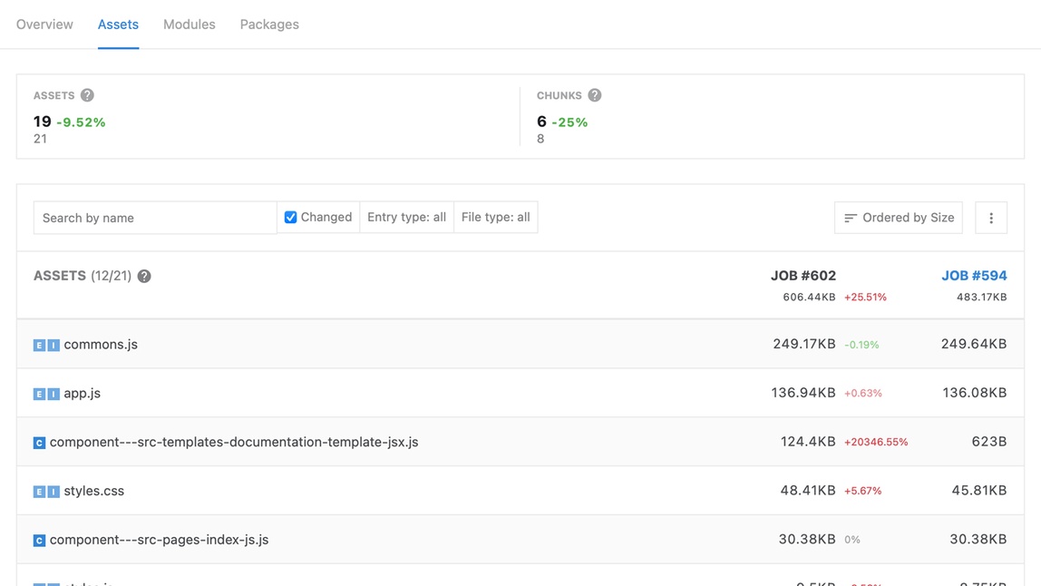Viewport: 1041px width, 586px height.
Task: Open the ASSETS metric help tooltip
Action: (x=87, y=94)
